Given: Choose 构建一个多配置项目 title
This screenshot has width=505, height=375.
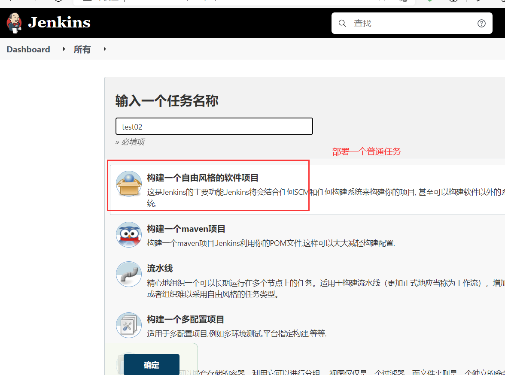Looking at the screenshot, I should pyautogui.click(x=186, y=319).
